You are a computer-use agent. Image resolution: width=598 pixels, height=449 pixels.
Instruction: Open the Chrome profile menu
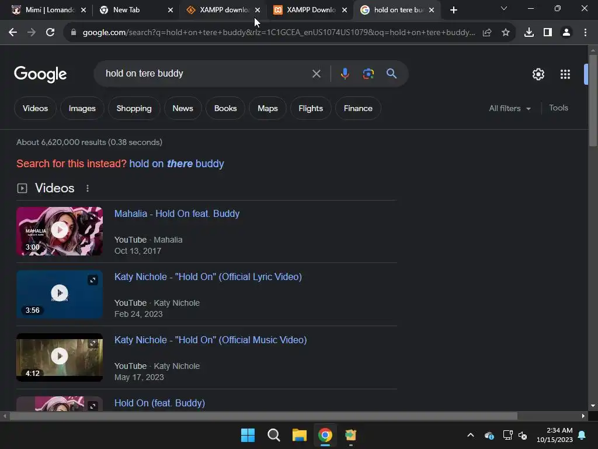coord(566,33)
